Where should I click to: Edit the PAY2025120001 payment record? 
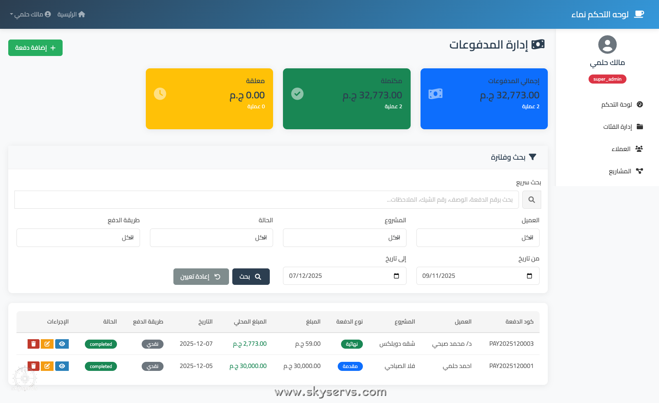point(47,366)
